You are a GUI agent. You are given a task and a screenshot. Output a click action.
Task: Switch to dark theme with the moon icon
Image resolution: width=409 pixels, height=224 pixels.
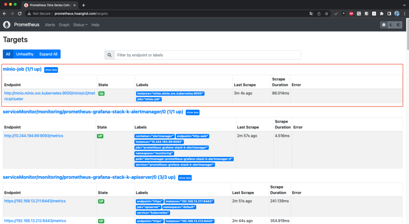point(391,25)
